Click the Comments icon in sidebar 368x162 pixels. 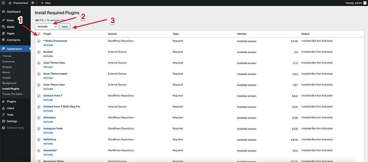click(3, 40)
